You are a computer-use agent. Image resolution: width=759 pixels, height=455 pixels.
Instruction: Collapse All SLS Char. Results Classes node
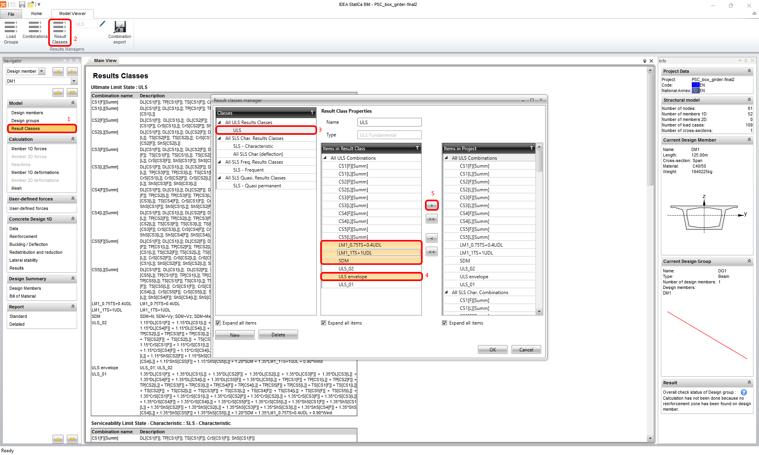(220, 138)
